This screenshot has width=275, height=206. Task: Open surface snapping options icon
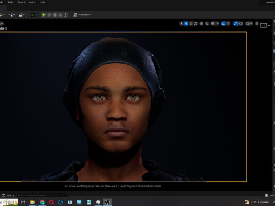(x=207, y=23)
